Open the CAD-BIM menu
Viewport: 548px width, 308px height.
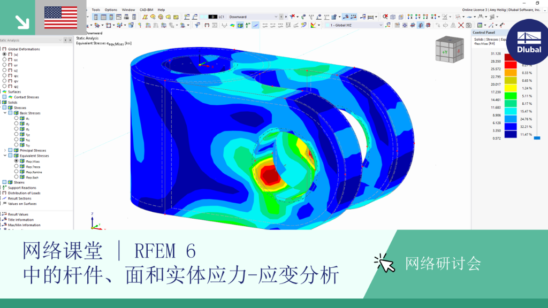coord(146,10)
